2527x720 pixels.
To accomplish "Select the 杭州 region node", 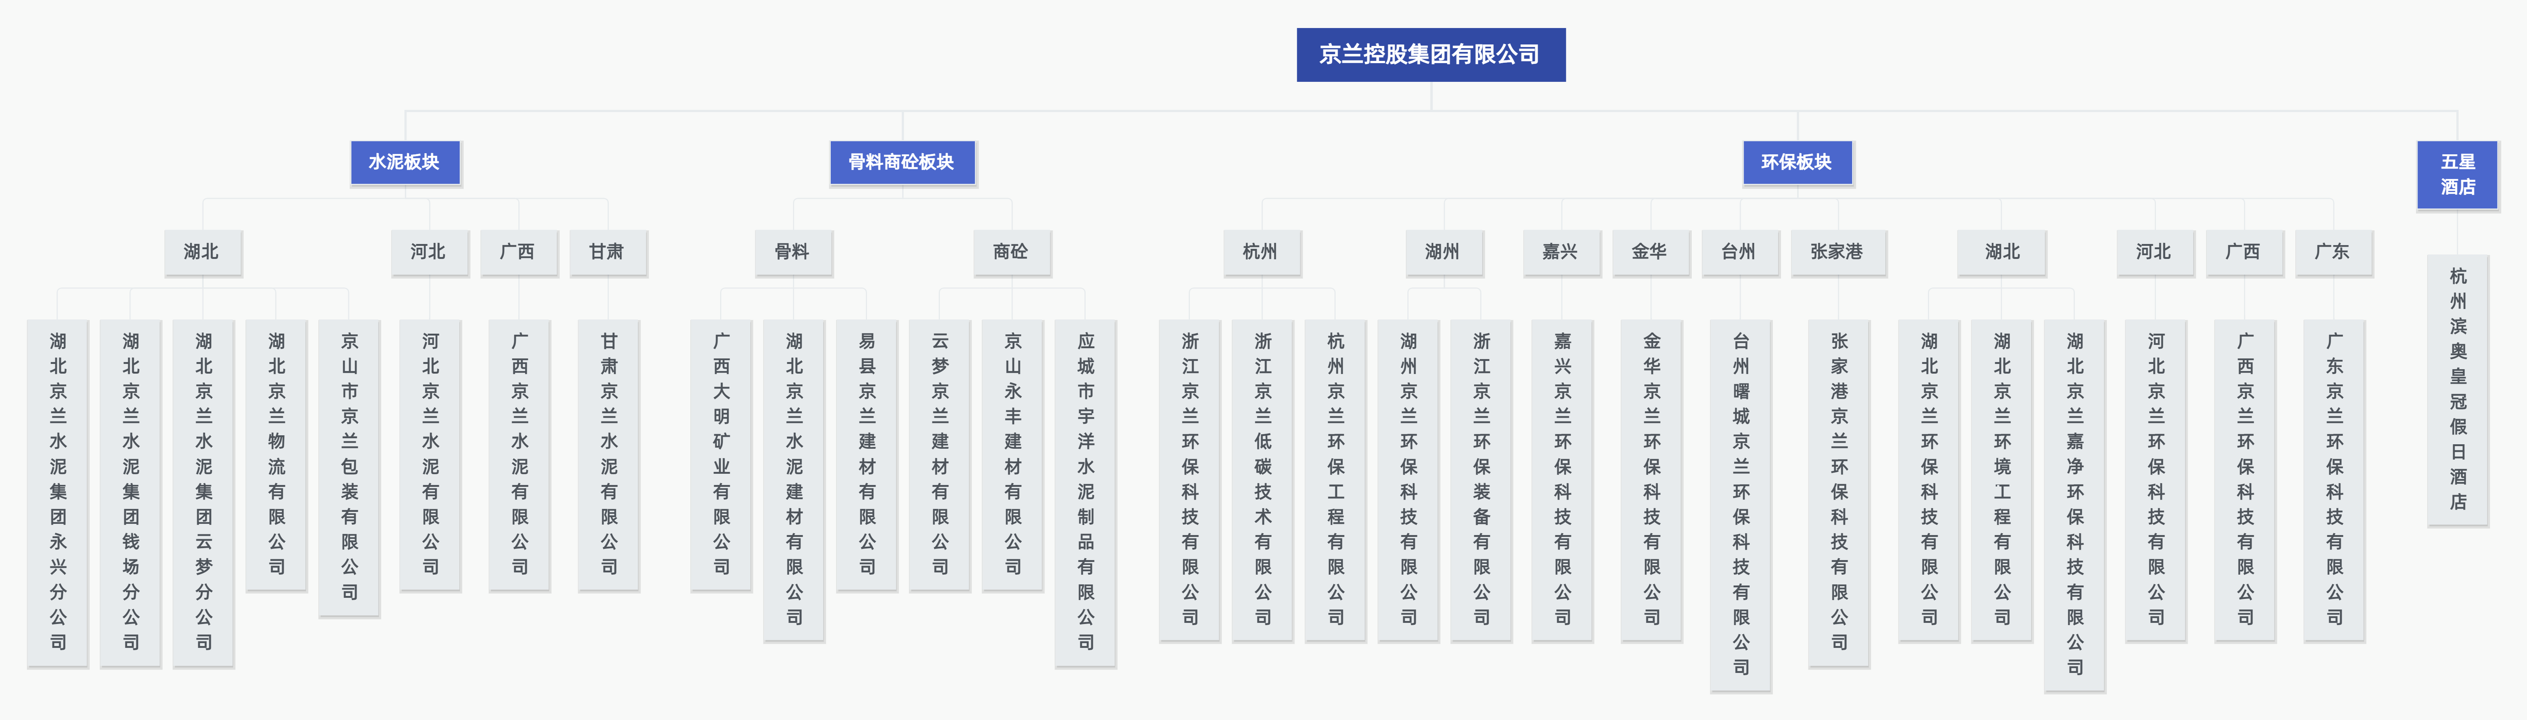I will [1262, 252].
